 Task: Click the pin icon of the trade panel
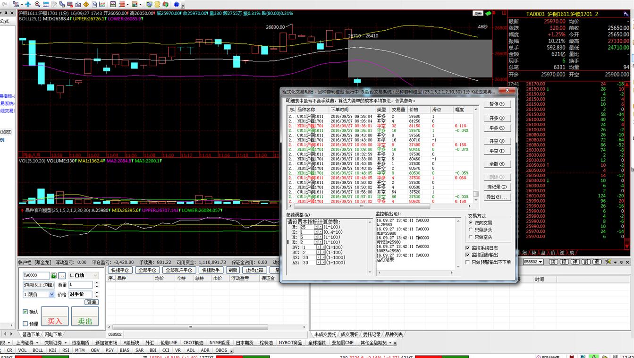click(621, 262)
